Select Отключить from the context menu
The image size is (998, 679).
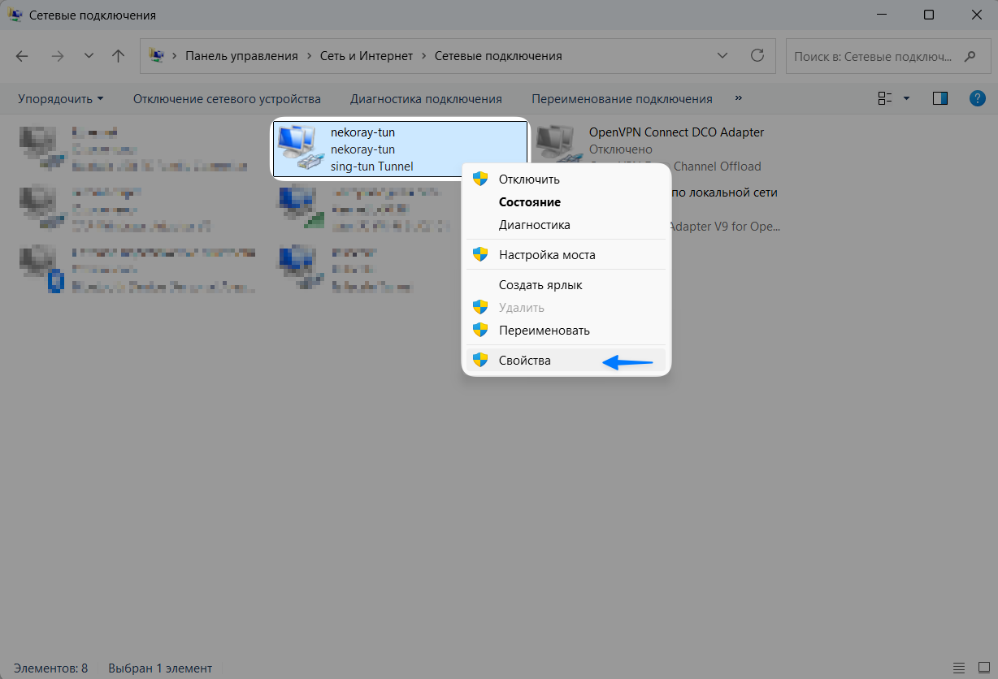point(529,179)
